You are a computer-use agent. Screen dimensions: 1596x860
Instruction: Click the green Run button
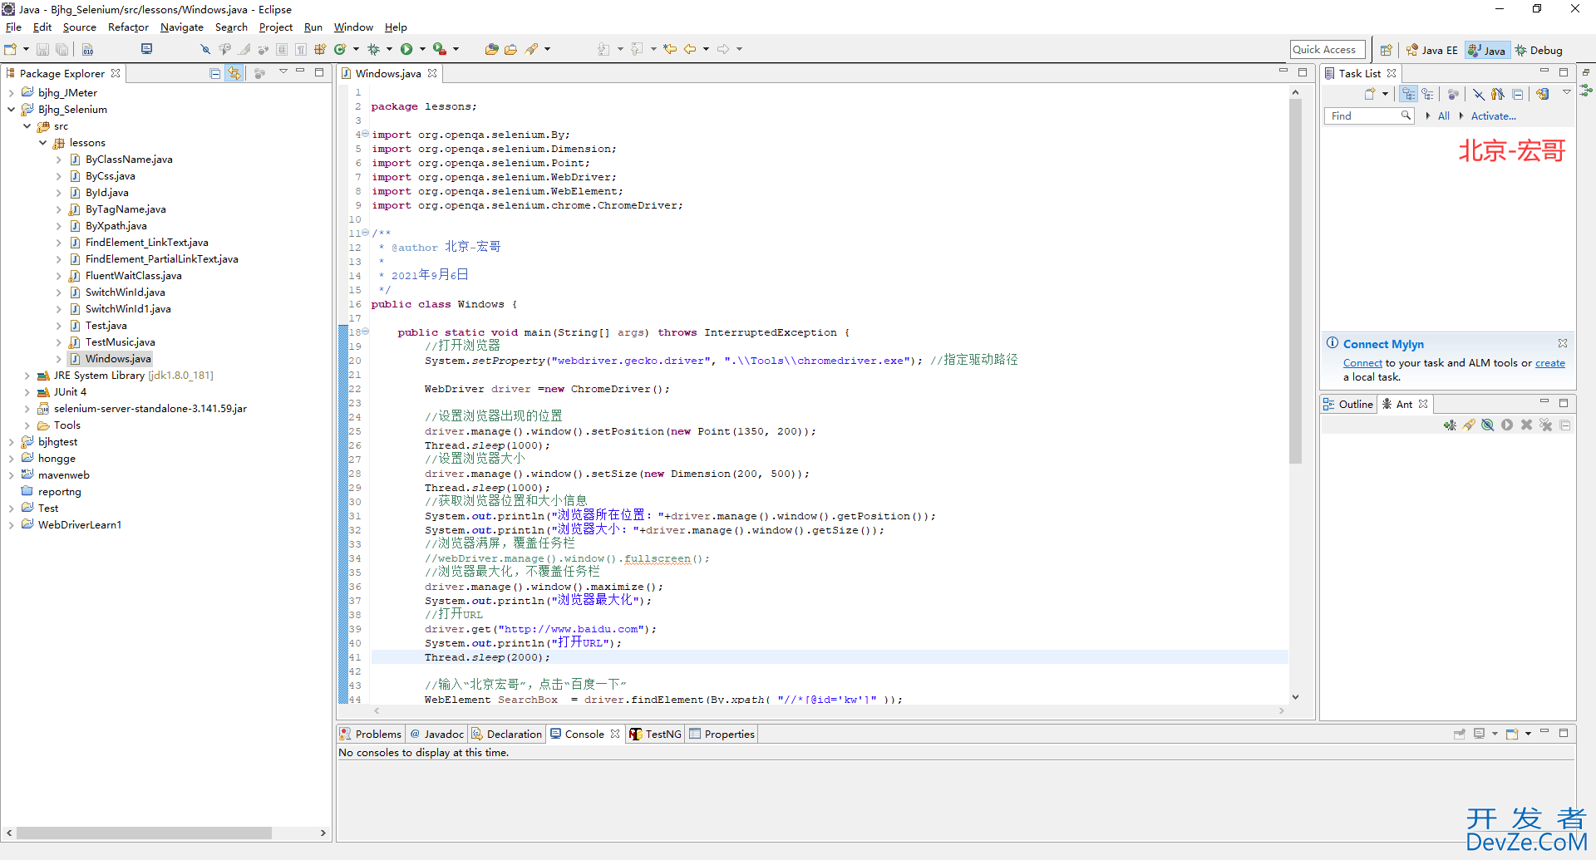[x=406, y=49]
